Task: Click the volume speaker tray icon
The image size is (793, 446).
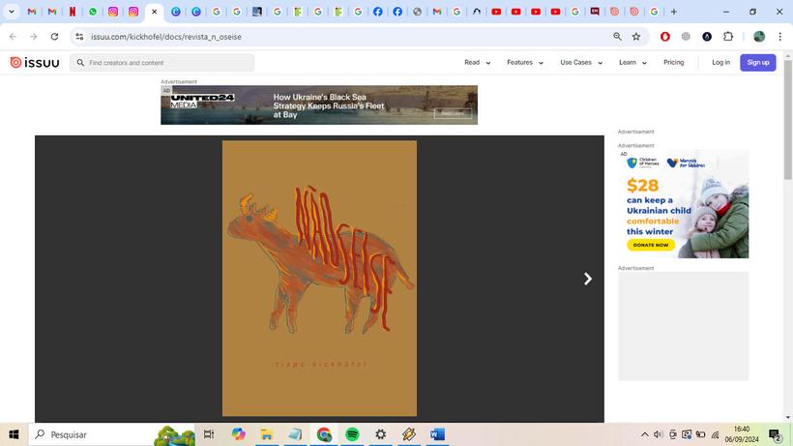Action: [x=658, y=434]
